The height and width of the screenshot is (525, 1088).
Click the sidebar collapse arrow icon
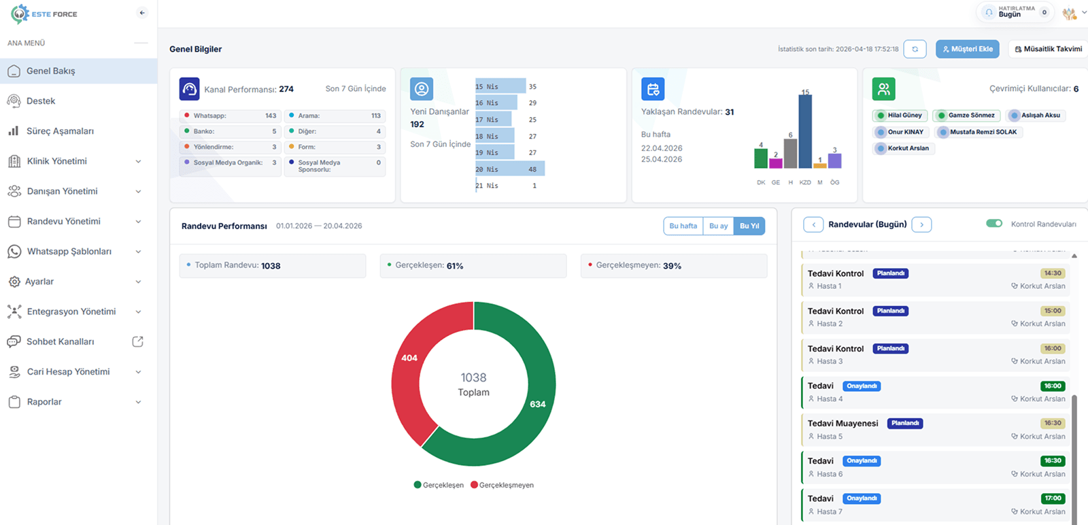tap(141, 13)
